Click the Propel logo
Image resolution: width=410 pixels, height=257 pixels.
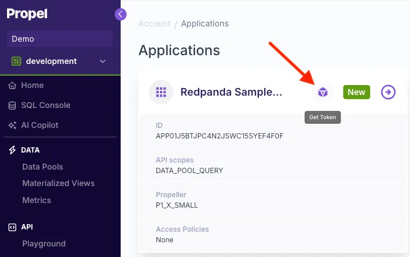point(27,14)
